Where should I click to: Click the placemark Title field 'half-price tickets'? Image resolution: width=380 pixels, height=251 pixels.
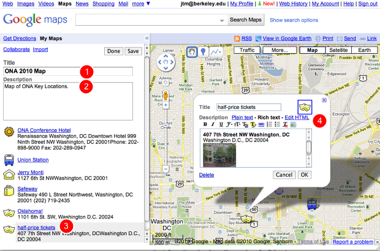coord(249,107)
